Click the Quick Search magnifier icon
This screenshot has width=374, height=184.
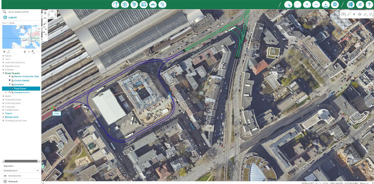pyautogui.click(x=4, y=12)
